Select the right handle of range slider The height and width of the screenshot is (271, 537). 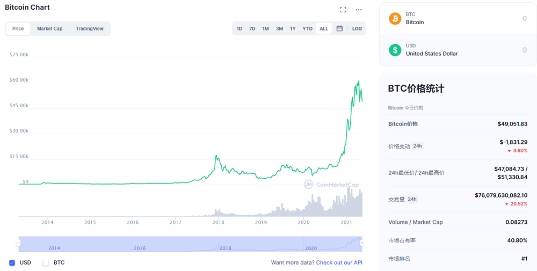[x=362, y=243]
